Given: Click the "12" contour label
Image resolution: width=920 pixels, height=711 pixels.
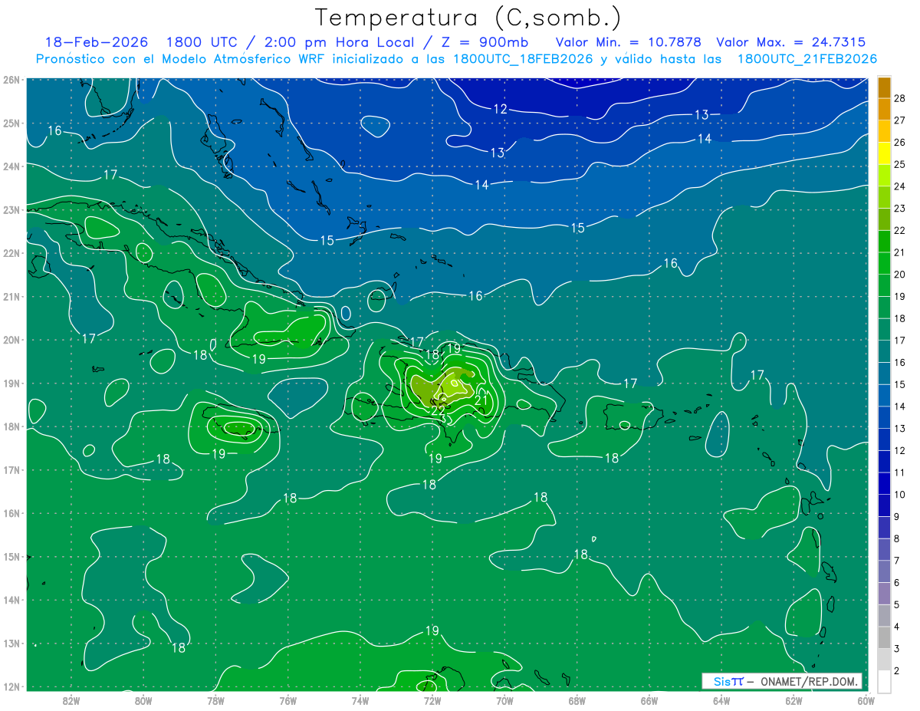Looking at the screenshot, I should [500, 109].
